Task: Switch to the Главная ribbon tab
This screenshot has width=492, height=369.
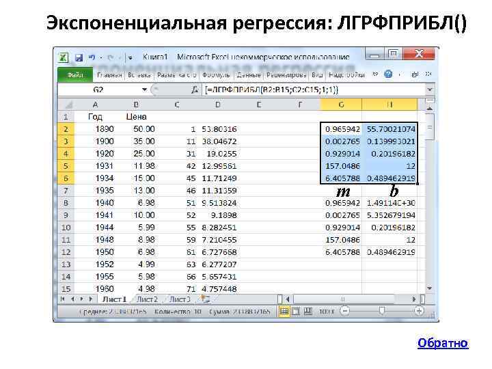Action: 109,75
